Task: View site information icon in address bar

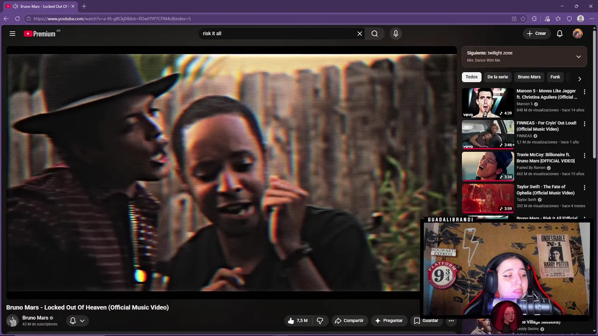Action: tap(28, 19)
